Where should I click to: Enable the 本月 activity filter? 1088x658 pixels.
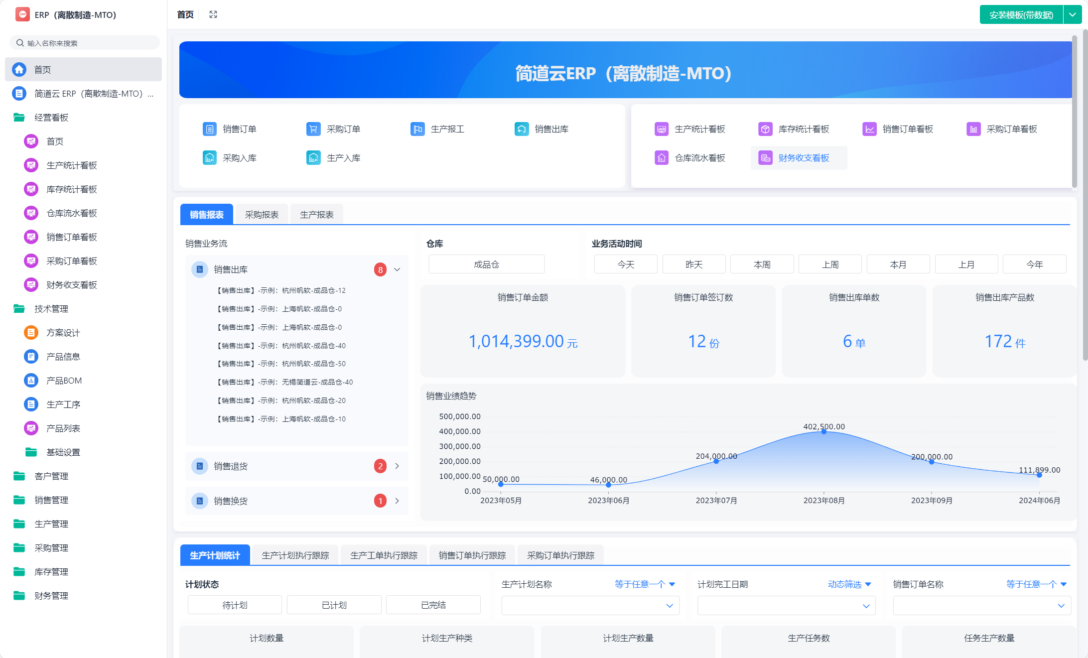tap(898, 264)
